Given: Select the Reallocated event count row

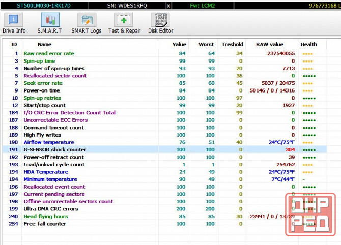Looking at the screenshot, I should tap(164, 187).
